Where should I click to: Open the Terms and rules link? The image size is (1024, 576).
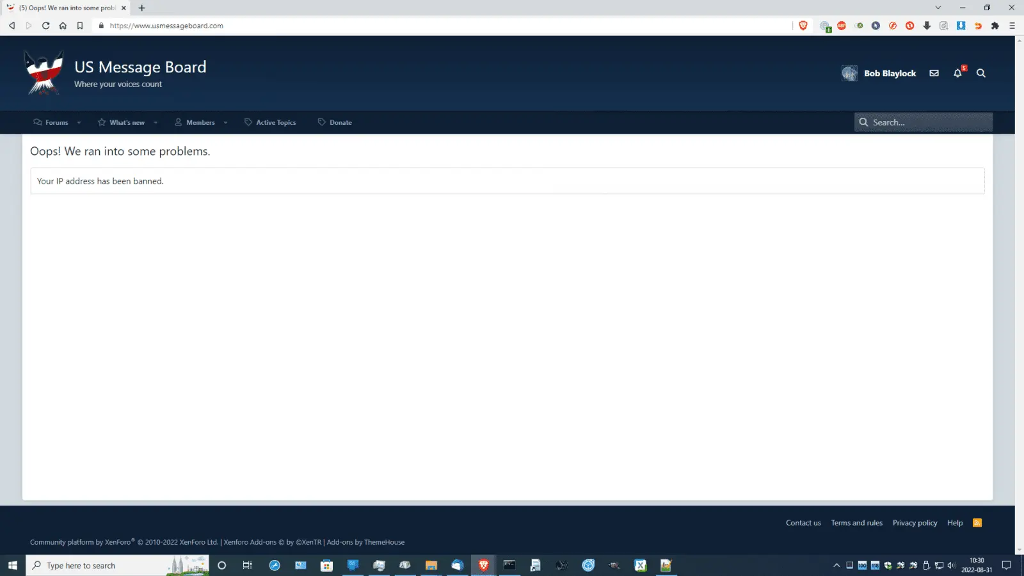pyautogui.click(x=857, y=523)
